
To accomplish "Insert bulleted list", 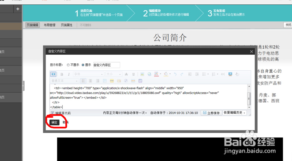I will 204,74.
